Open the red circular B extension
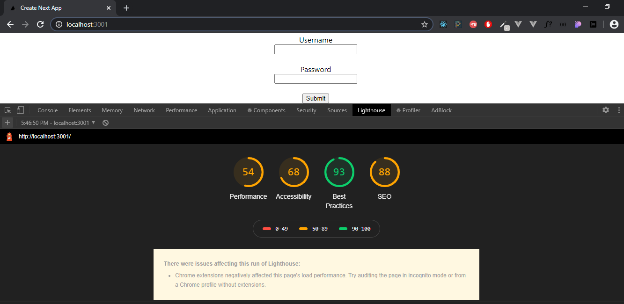Image resolution: width=624 pixels, height=304 pixels. [x=473, y=24]
